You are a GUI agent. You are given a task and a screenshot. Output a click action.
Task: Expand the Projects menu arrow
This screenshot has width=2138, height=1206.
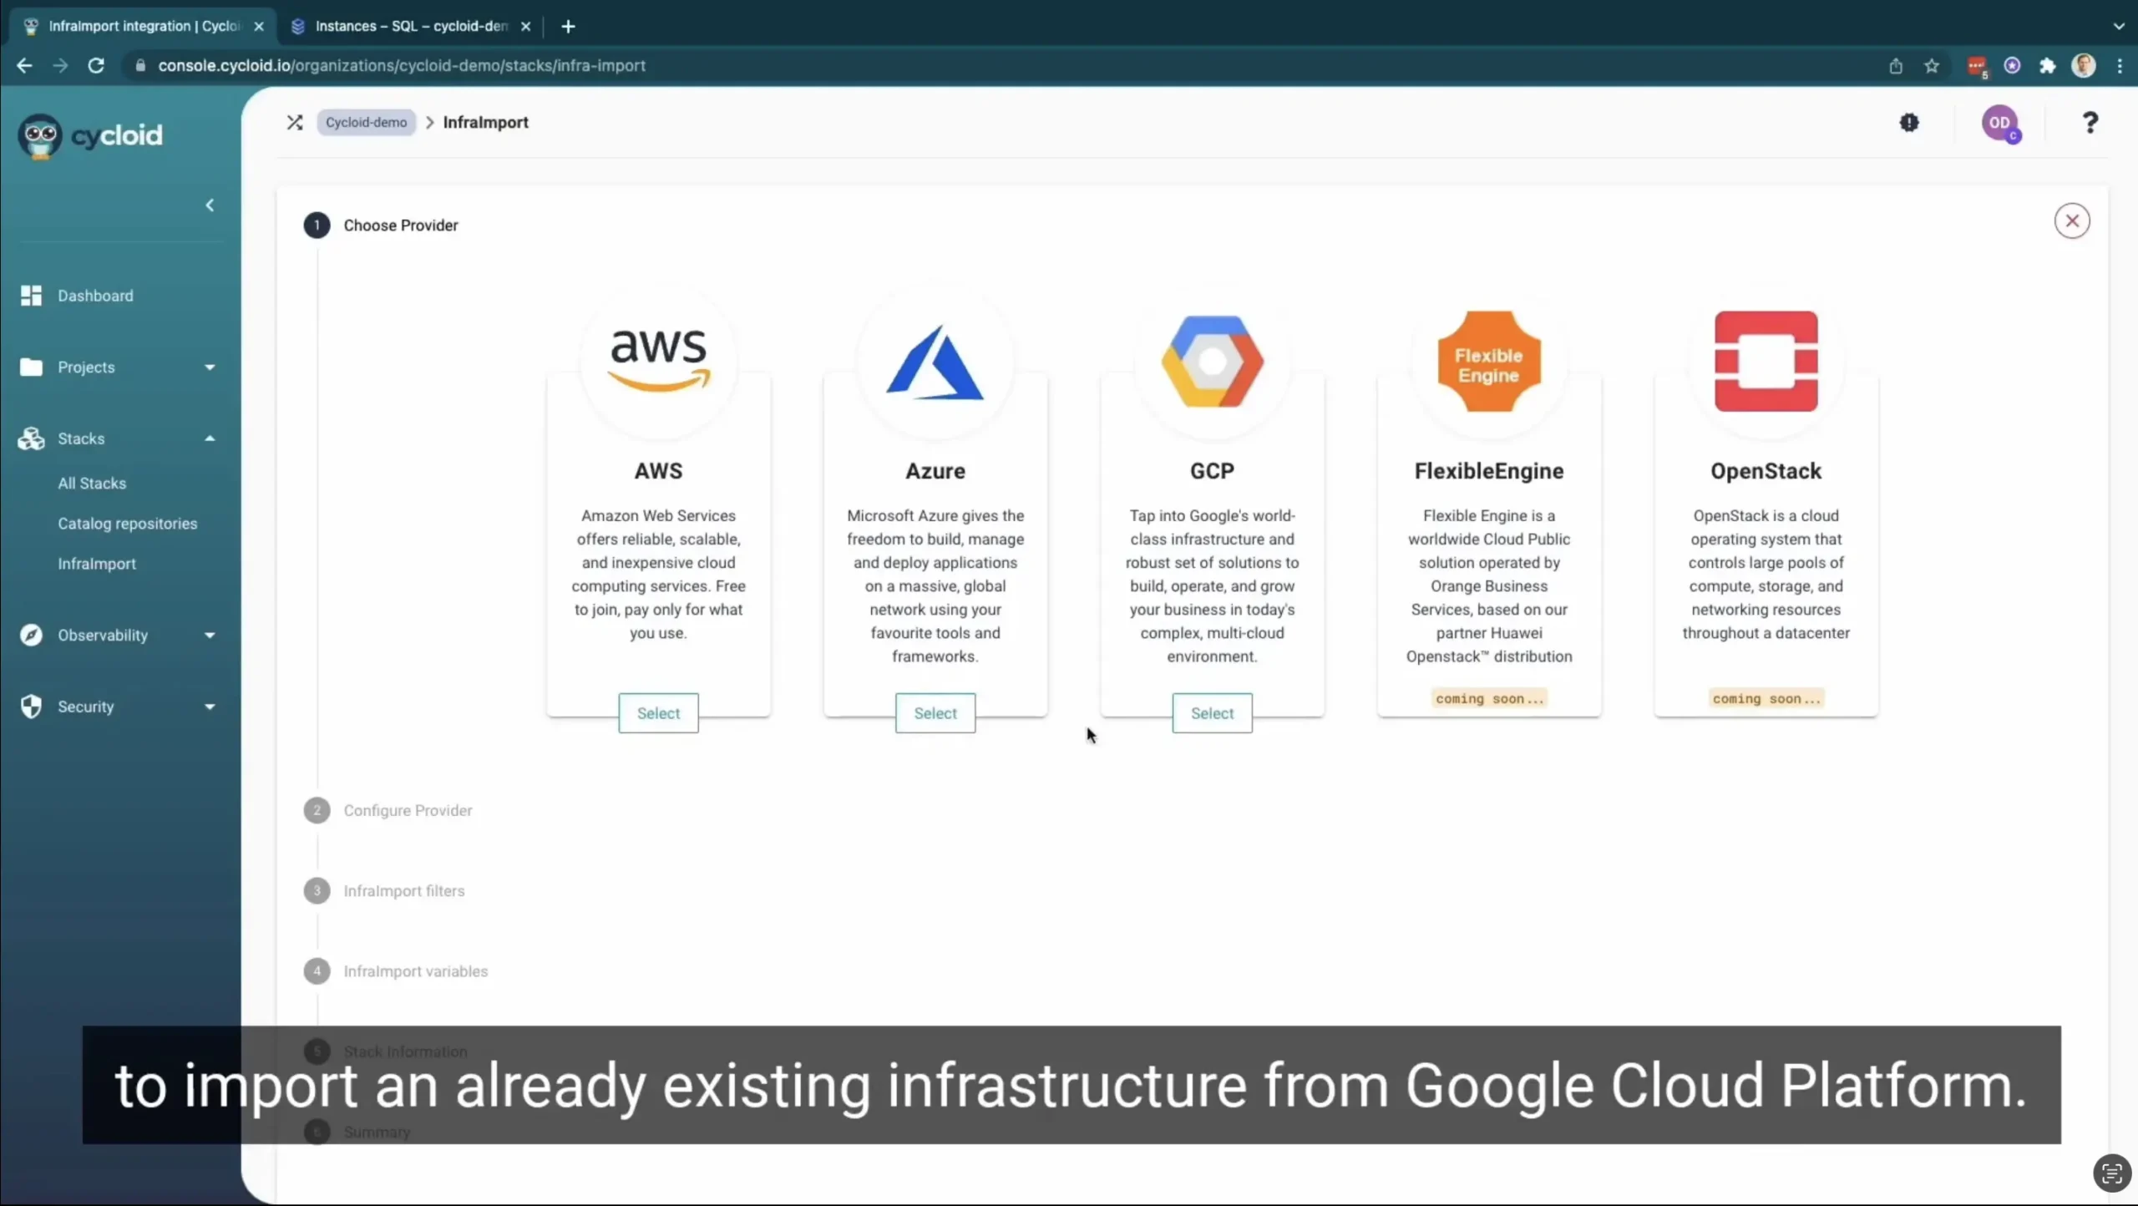[210, 367]
